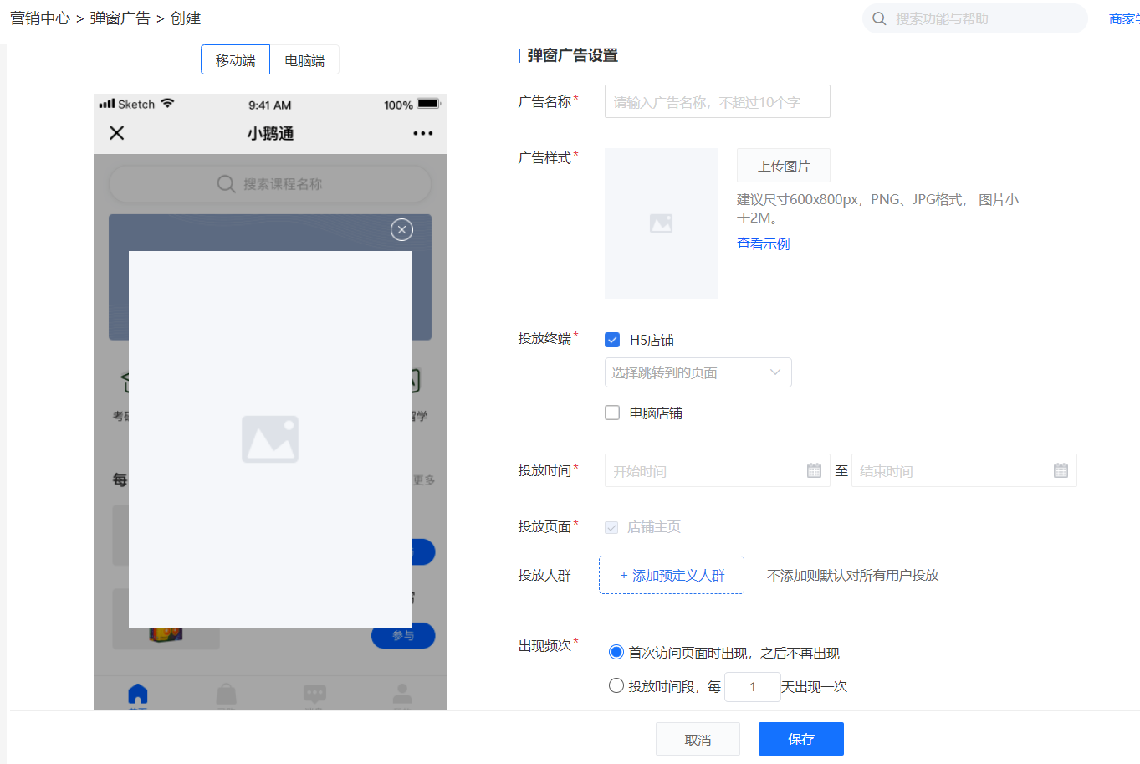
Task: Click the home icon in the preview bottom bar
Action: pos(138,694)
